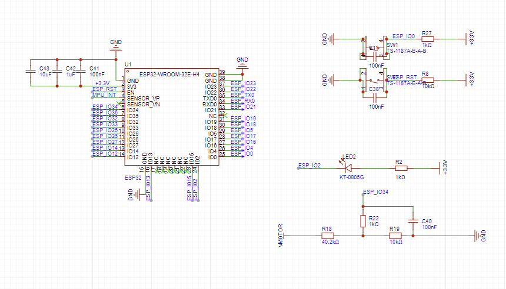
Task: Click the ESP_IO4 net label
Action: [x=242, y=148]
